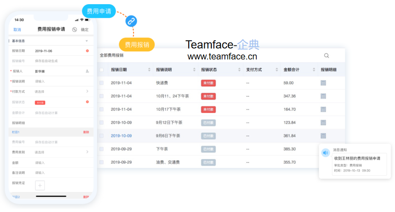Open the highlighted 2019-10-09 date link
Image resolution: width=395 pixels, height=212 pixels.
(x=121, y=136)
